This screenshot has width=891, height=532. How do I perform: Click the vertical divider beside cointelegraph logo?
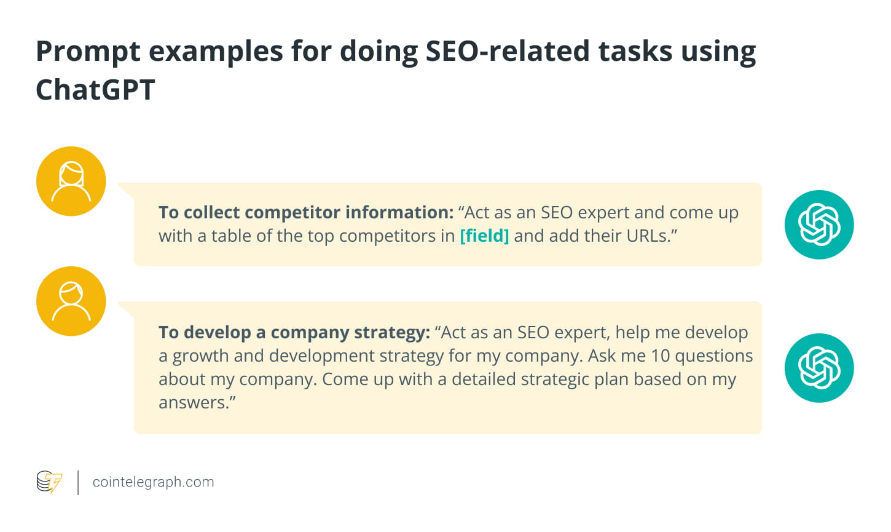(78, 482)
